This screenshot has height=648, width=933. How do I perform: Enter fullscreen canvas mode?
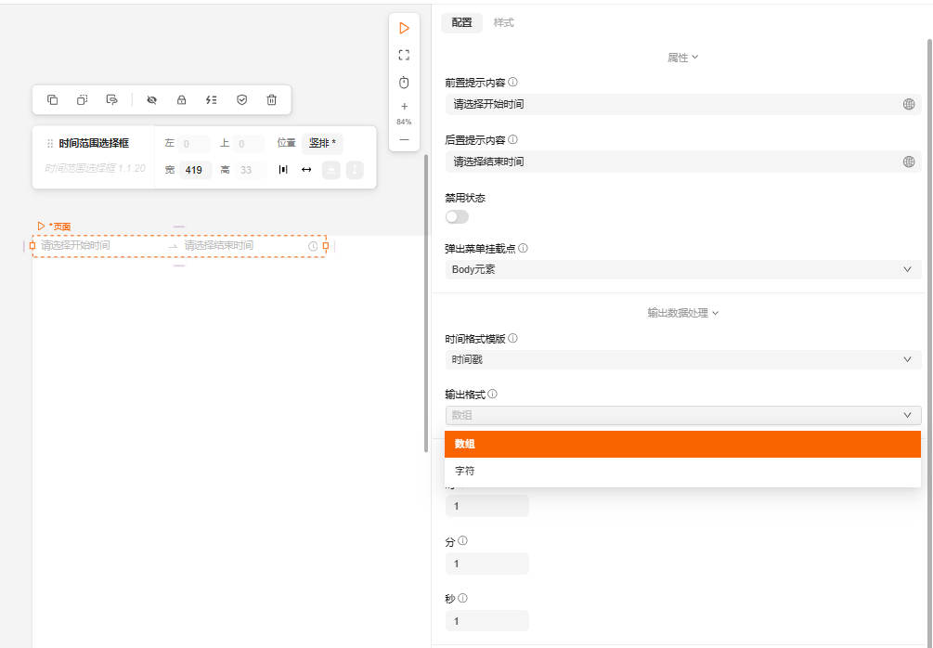pyautogui.click(x=404, y=54)
